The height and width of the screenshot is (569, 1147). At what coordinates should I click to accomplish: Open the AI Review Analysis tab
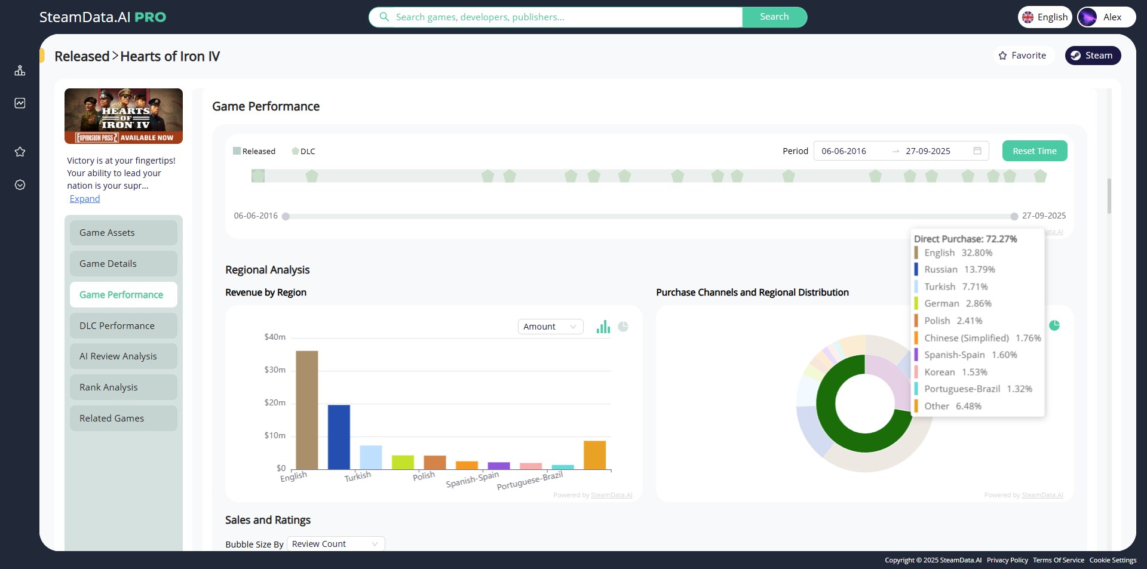pos(122,356)
